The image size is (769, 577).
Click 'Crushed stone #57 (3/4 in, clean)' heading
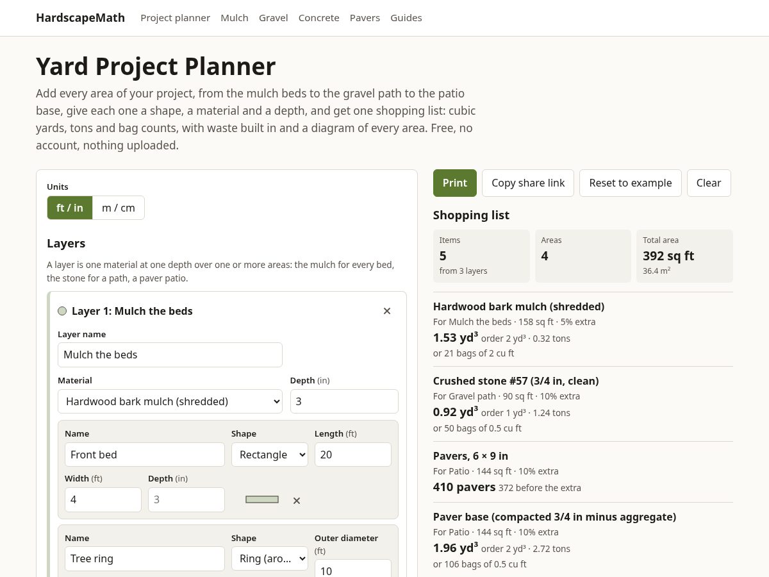[516, 381]
